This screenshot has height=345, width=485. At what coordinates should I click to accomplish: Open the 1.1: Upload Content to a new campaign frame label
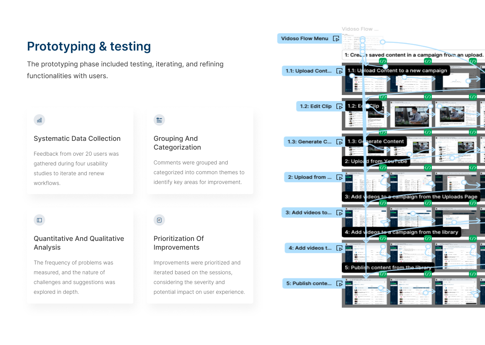pyautogui.click(x=397, y=71)
